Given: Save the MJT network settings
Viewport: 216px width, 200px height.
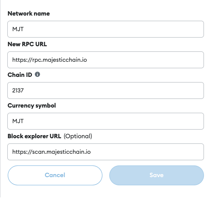Looking at the screenshot, I should pos(157,175).
